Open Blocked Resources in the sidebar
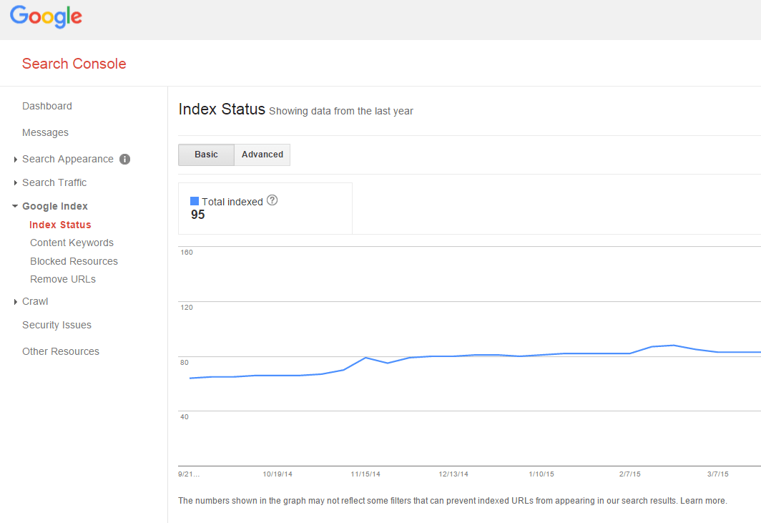Image resolution: width=761 pixels, height=523 pixels. click(74, 261)
